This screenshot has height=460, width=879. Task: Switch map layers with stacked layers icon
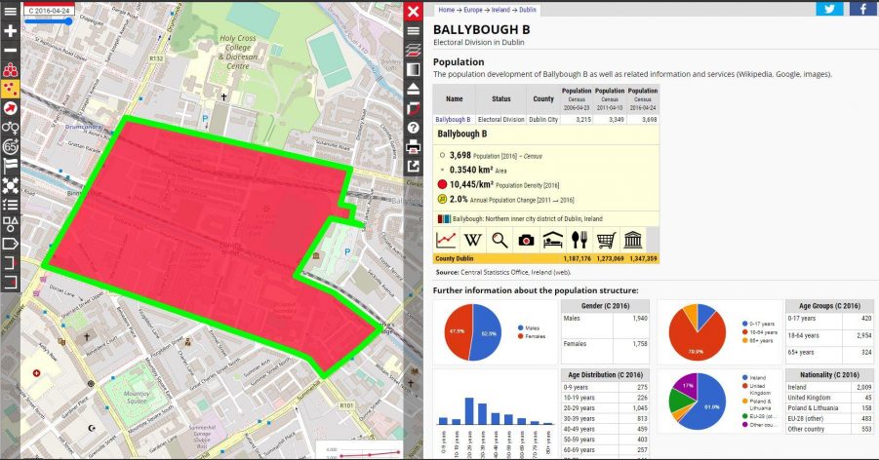[x=413, y=51]
